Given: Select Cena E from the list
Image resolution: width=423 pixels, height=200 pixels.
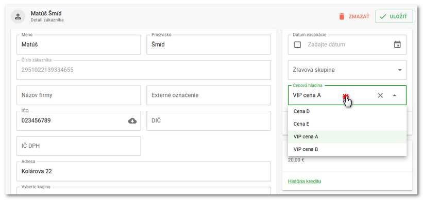Looking at the screenshot, I should (347, 124).
